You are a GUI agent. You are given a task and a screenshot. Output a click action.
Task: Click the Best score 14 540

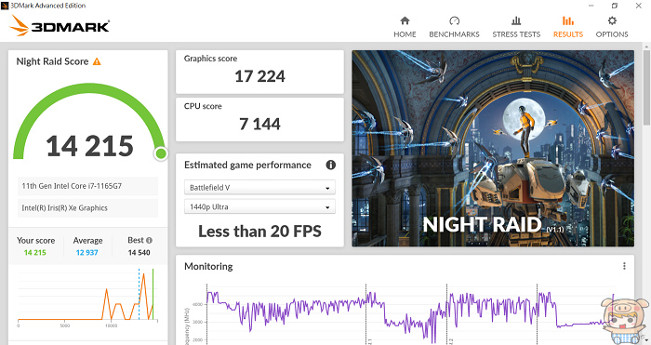(139, 252)
